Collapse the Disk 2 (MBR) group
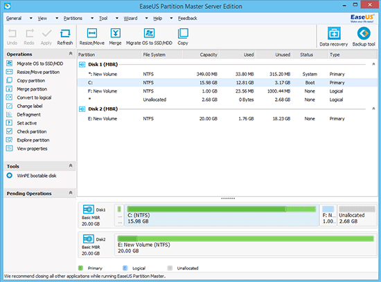 click(x=373, y=109)
